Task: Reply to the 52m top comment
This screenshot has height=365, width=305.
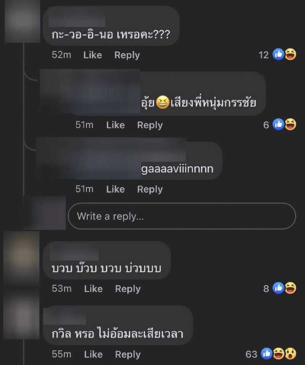Action: [x=127, y=55]
